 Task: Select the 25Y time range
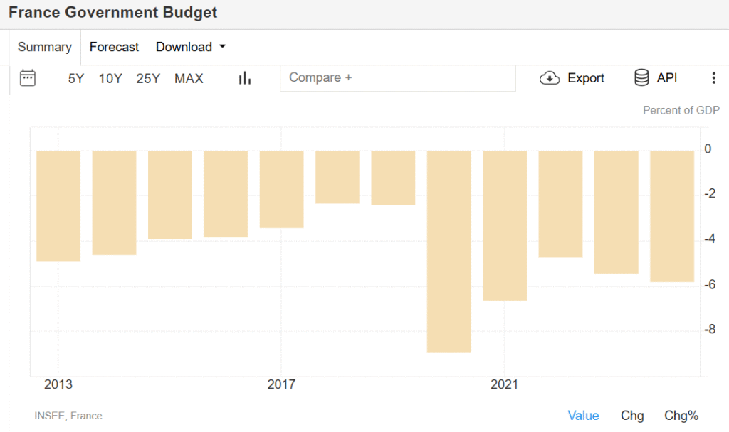click(x=148, y=78)
